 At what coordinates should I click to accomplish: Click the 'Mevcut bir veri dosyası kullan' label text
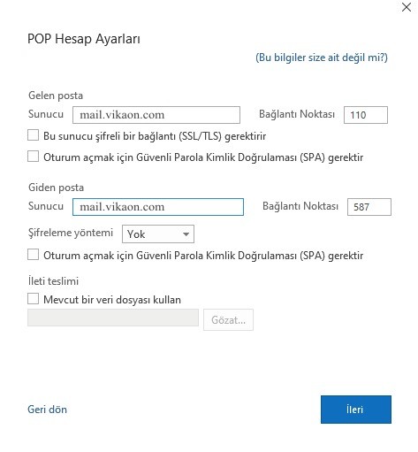(x=112, y=300)
